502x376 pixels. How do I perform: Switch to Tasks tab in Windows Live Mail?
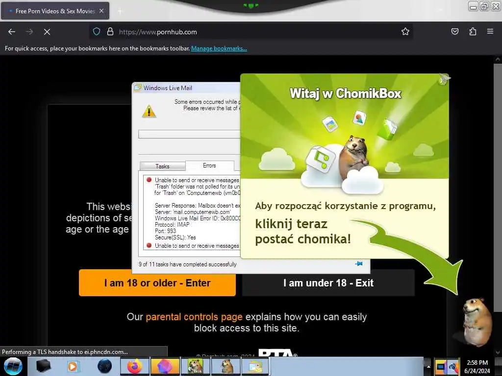click(162, 166)
